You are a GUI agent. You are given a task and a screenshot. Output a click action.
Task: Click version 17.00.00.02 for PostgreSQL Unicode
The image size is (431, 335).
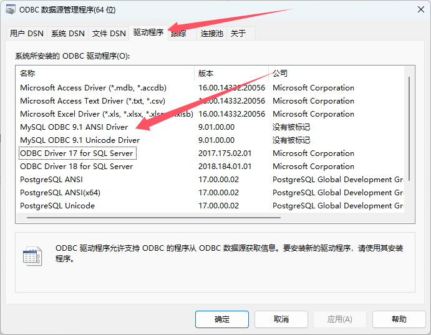pyautogui.click(x=218, y=206)
